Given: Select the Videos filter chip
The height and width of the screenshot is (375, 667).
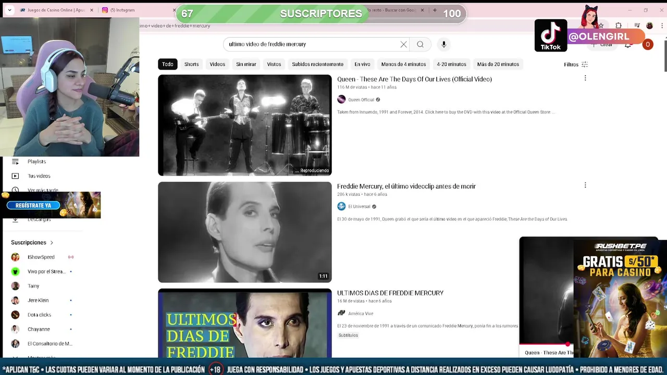Looking at the screenshot, I should (x=217, y=64).
